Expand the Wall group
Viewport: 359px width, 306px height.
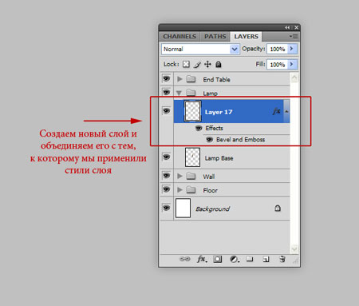tap(179, 176)
